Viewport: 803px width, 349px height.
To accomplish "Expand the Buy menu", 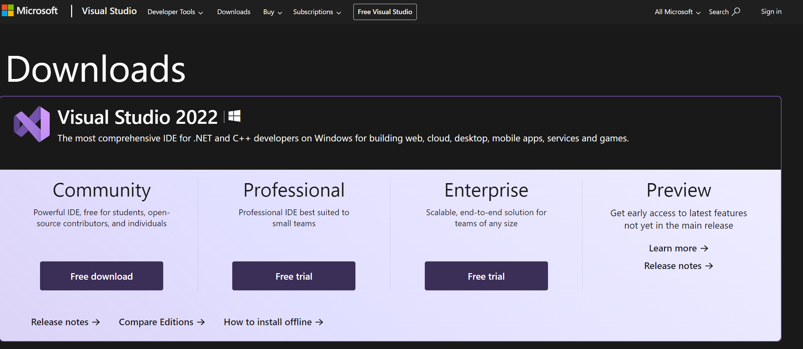I will 273,12.
